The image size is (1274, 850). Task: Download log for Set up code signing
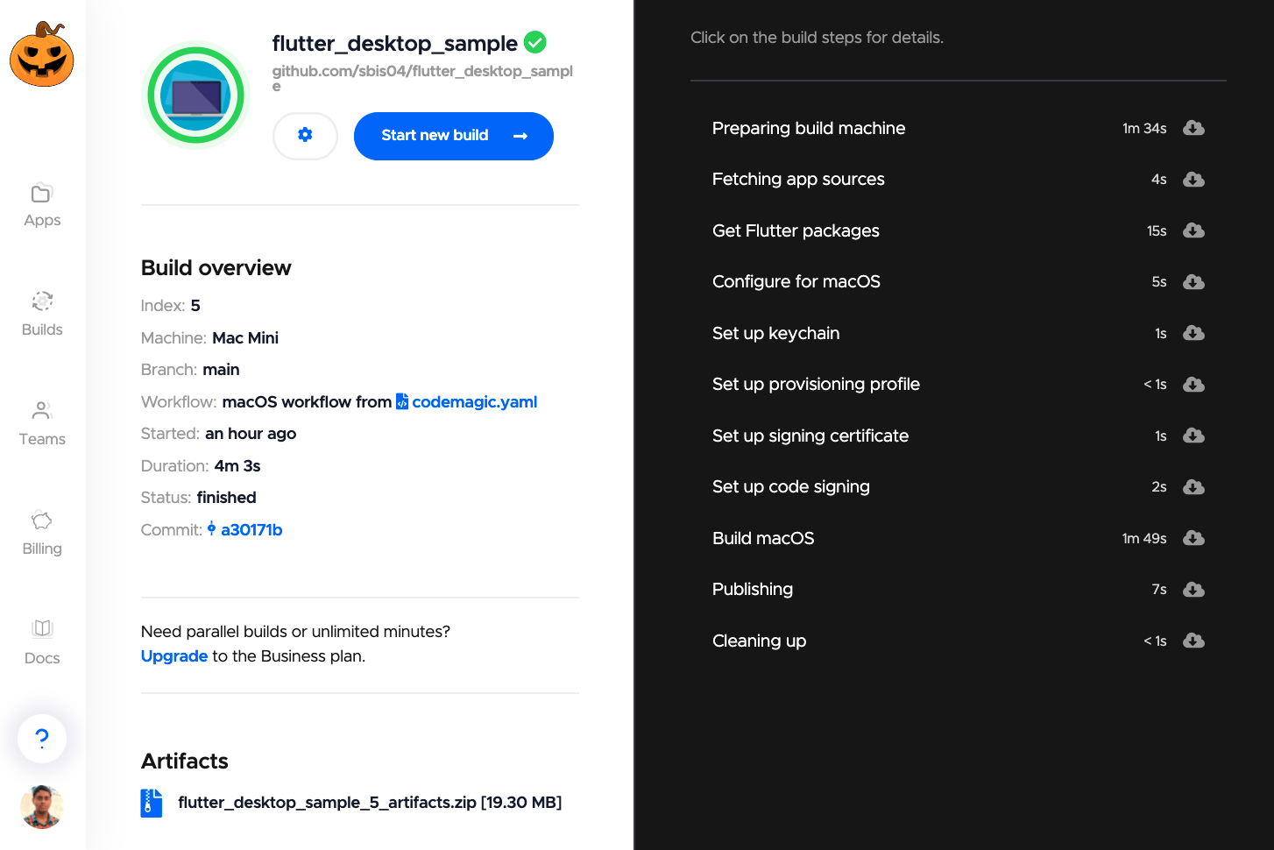(1193, 487)
